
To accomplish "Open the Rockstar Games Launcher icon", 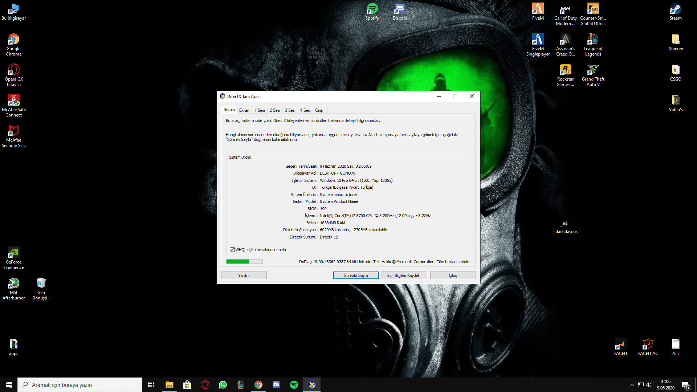I will click(565, 70).
